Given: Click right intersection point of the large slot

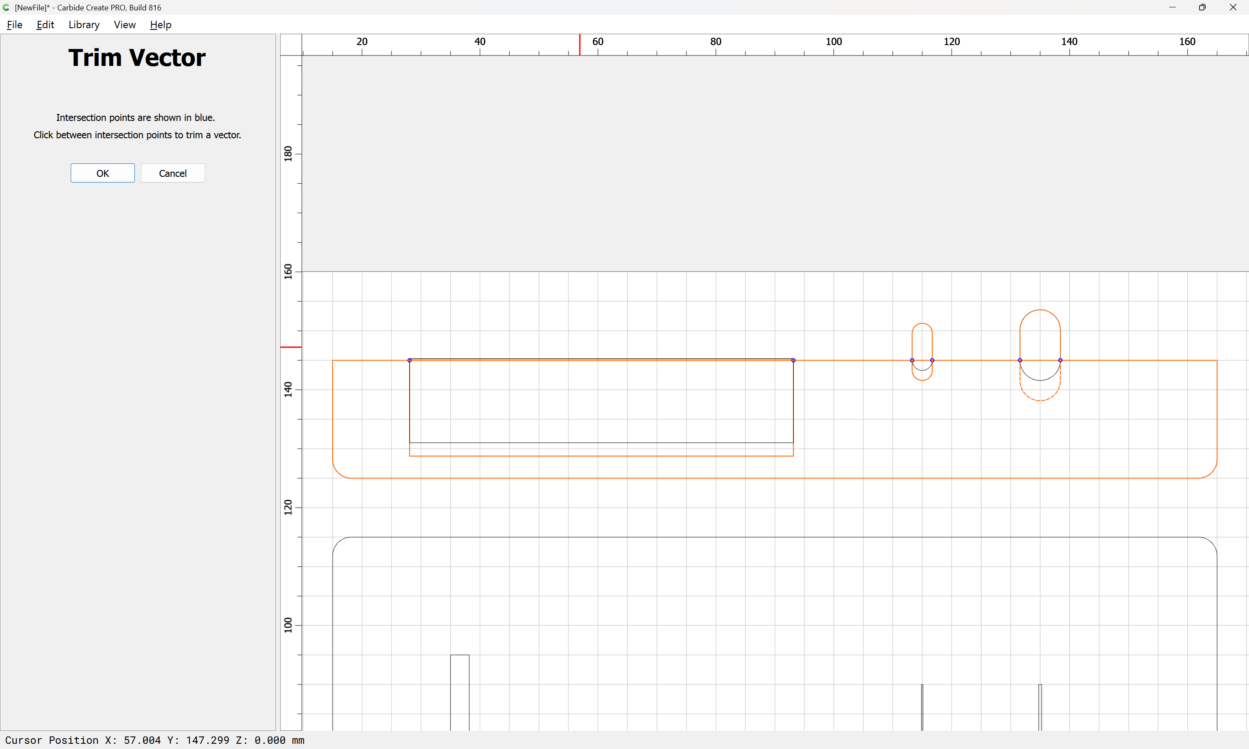Looking at the screenshot, I should 1060,360.
